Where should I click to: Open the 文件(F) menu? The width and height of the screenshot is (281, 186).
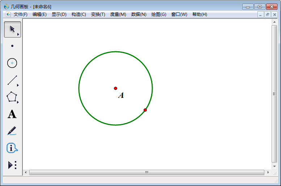[20, 14]
